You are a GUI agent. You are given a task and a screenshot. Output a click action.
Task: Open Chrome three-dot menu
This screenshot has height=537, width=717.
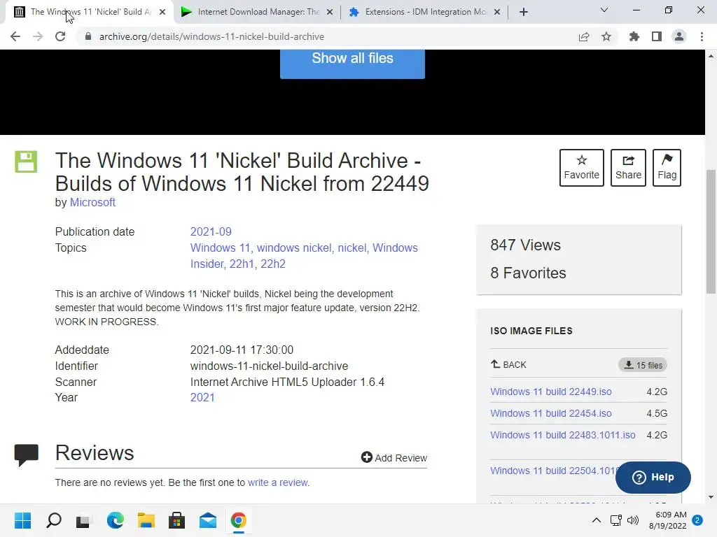[702, 36]
